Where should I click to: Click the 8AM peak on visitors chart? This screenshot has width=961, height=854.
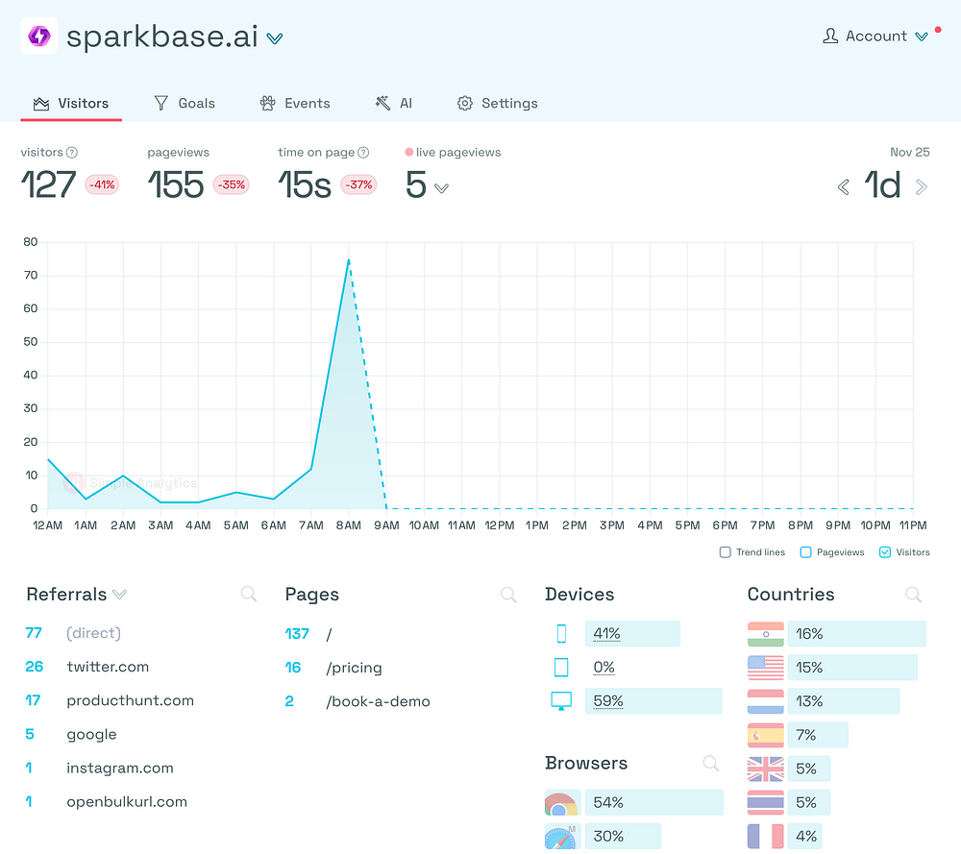pyautogui.click(x=349, y=260)
